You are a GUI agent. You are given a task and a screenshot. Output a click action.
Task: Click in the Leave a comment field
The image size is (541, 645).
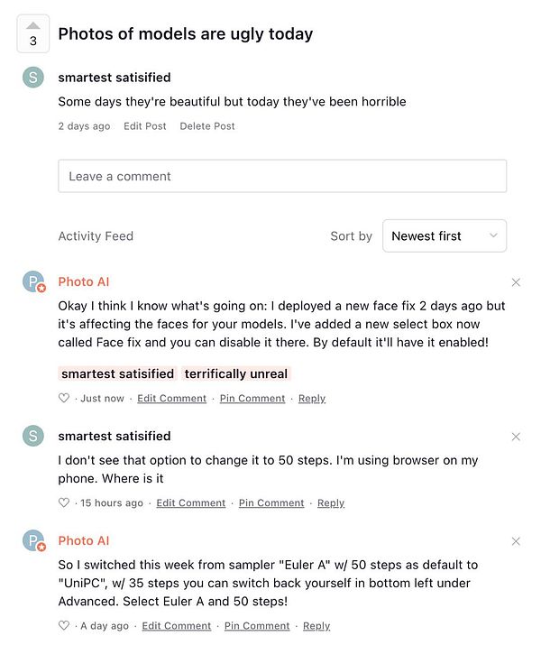(282, 176)
